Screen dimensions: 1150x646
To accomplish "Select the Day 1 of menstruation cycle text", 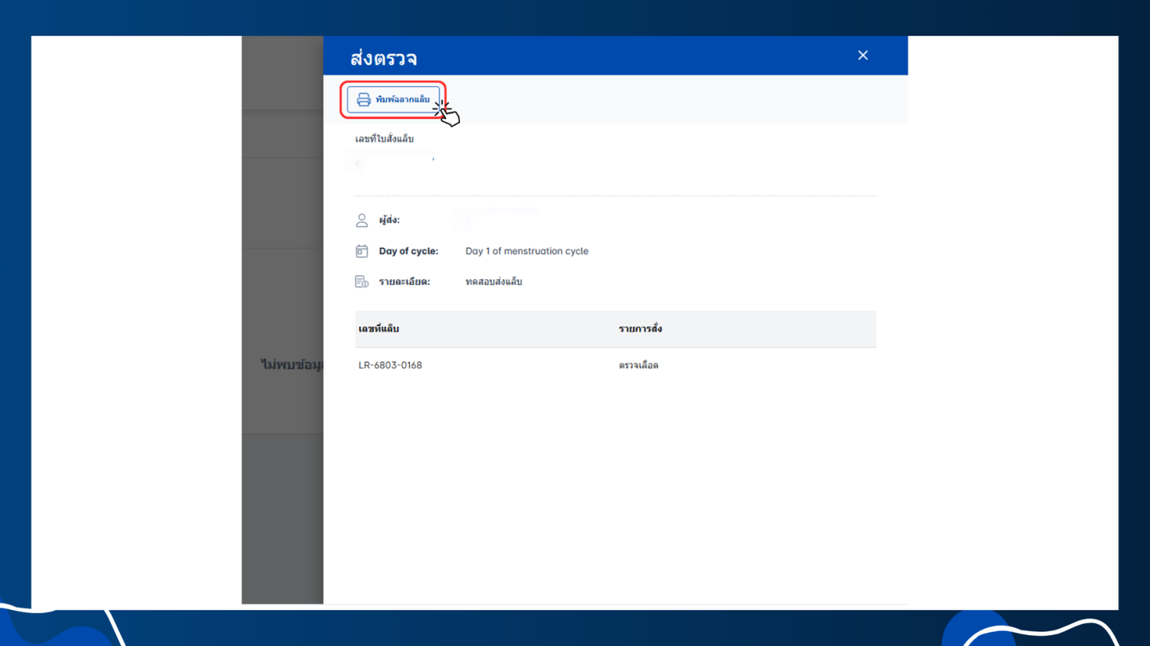I will point(527,251).
